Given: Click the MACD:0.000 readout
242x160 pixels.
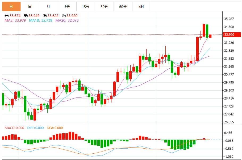Looking at the screenshot, I should pos(14,128).
